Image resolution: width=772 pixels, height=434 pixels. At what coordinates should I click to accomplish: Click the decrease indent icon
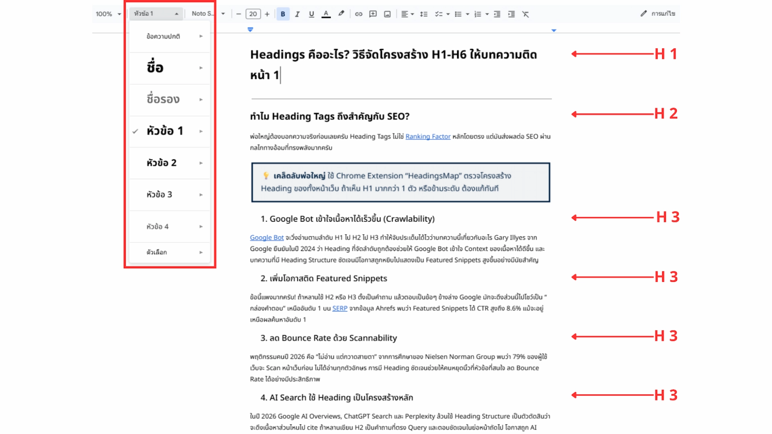pyautogui.click(x=497, y=14)
